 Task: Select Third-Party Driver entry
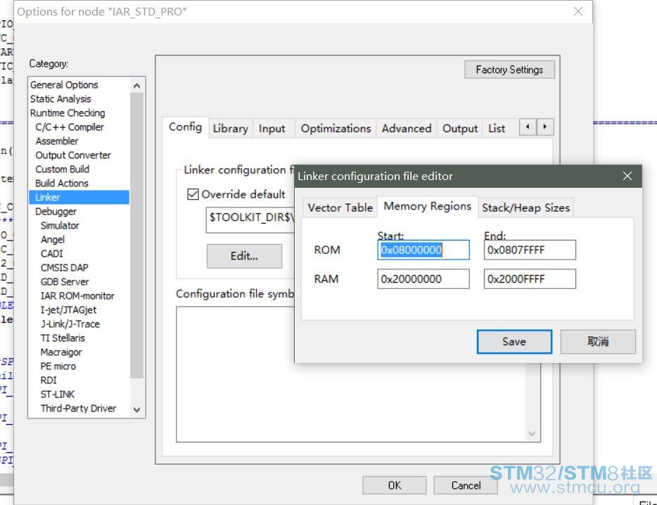tap(78, 408)
